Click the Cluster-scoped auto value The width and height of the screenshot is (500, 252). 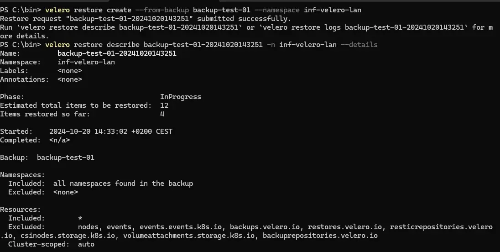point(86,244)
